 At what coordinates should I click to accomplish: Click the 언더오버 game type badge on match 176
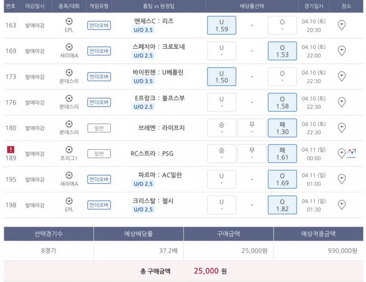pos(99,102)
